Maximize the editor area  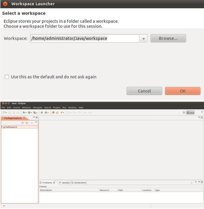(x=202, y=117)
